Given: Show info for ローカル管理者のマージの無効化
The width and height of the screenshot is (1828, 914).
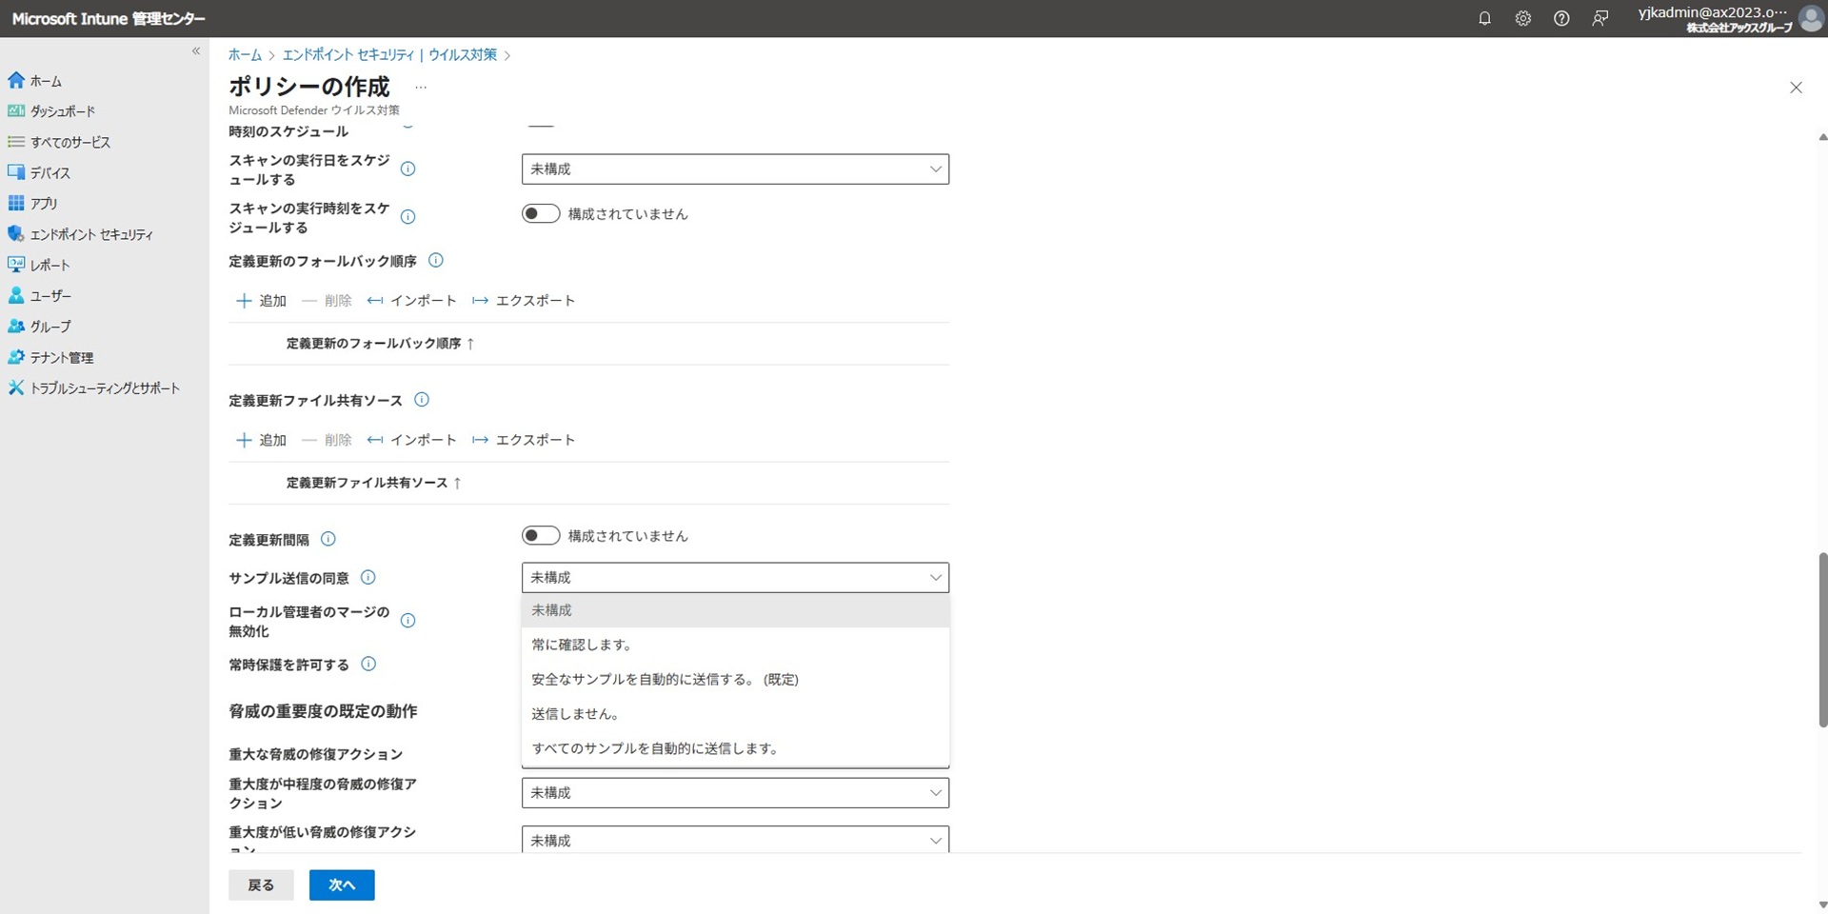Looking at the screenshot, I should pyautogui.click(x=407, y=621).
